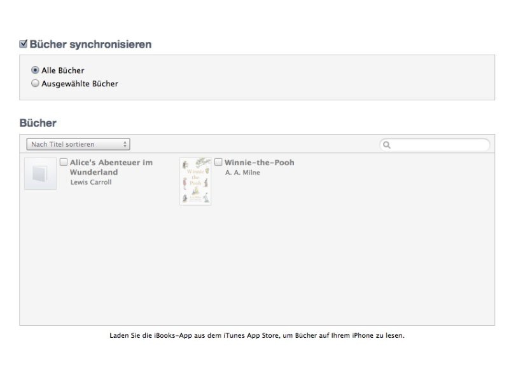Image resolution: width=509 pixels, height=381 pixels.
Task: Click the author name A. A. Milne
Action: [242, 173]
